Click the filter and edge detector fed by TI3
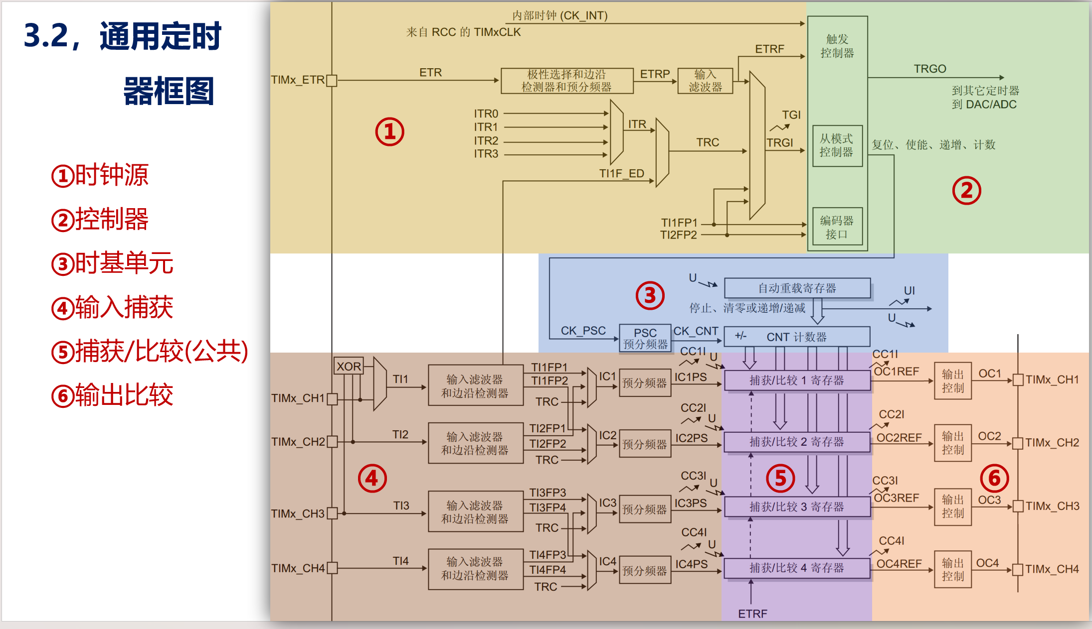The width and height of the screenshot is (1092, 629). tap(475, 511)
